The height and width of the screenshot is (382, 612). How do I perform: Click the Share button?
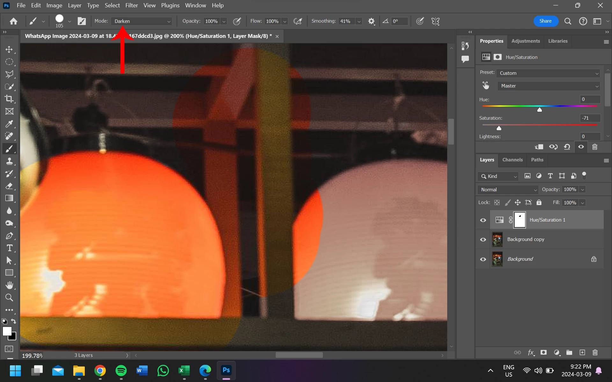point(545,21)
